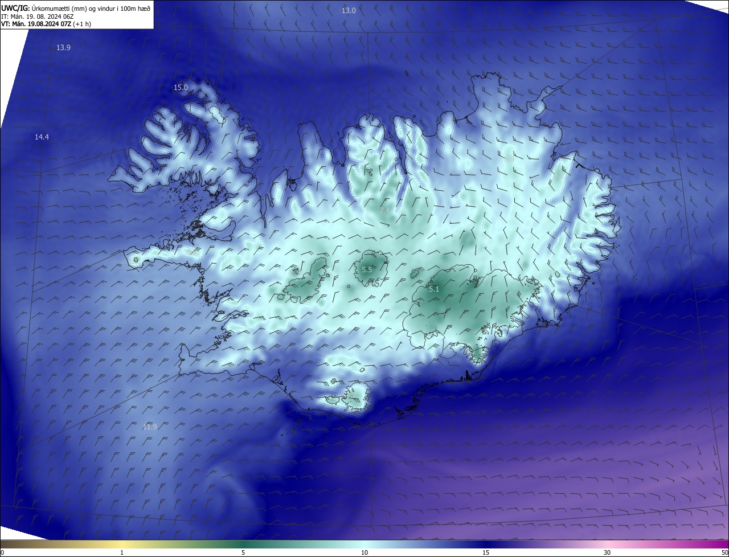This screenshot has width=729, height=557.
Task: Click the '0' tick on the color scale
Action: click(2, 553)
